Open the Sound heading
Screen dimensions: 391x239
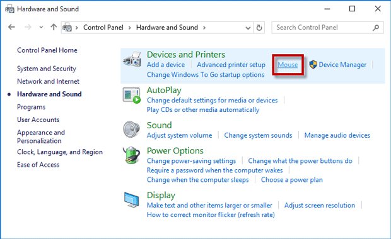click(x=160, y=125)
